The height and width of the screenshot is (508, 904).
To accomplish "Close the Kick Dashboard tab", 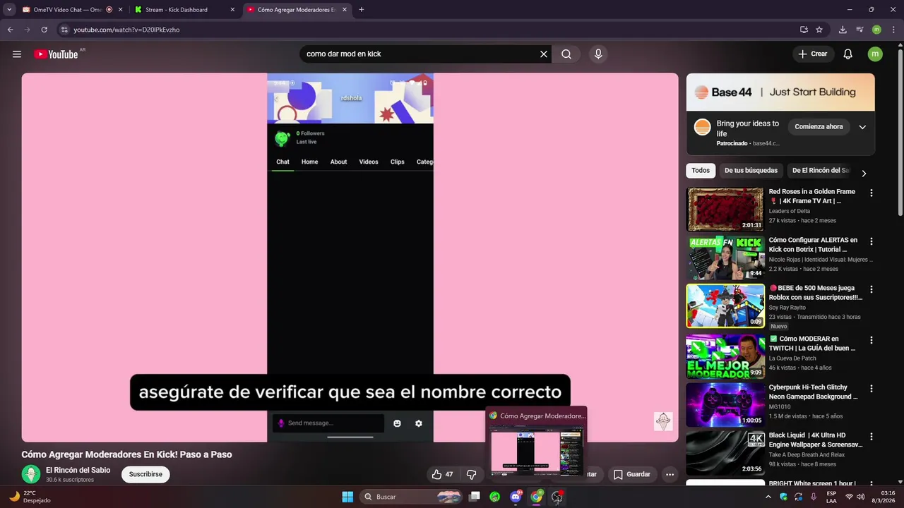I will [x=232, y=10].
